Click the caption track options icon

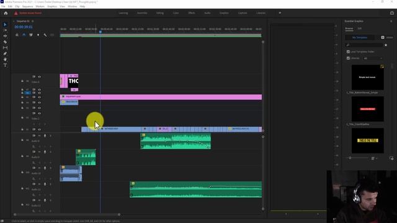point(52,35)
